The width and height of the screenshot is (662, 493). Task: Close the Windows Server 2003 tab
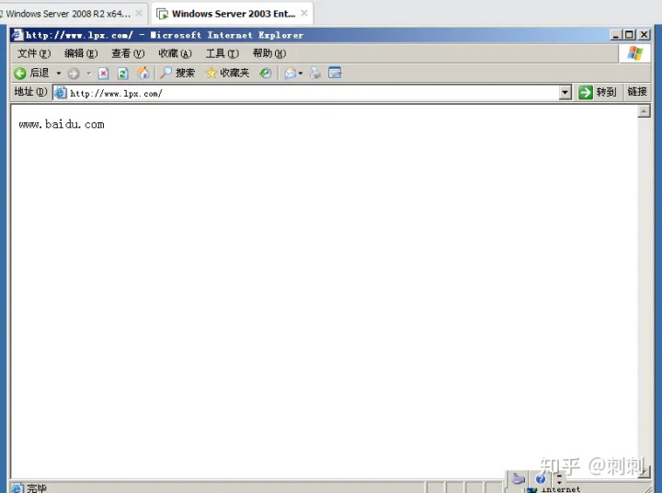coord(304,13)
